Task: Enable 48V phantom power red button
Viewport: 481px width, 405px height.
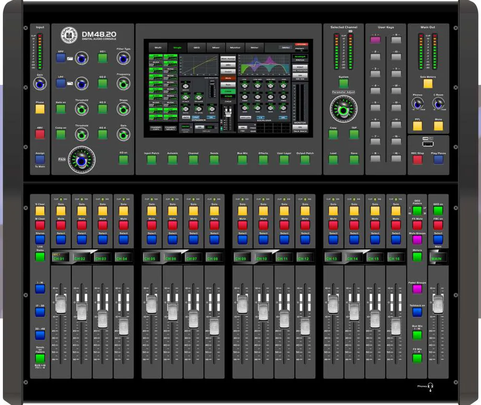Action: (x=40, y=134)
